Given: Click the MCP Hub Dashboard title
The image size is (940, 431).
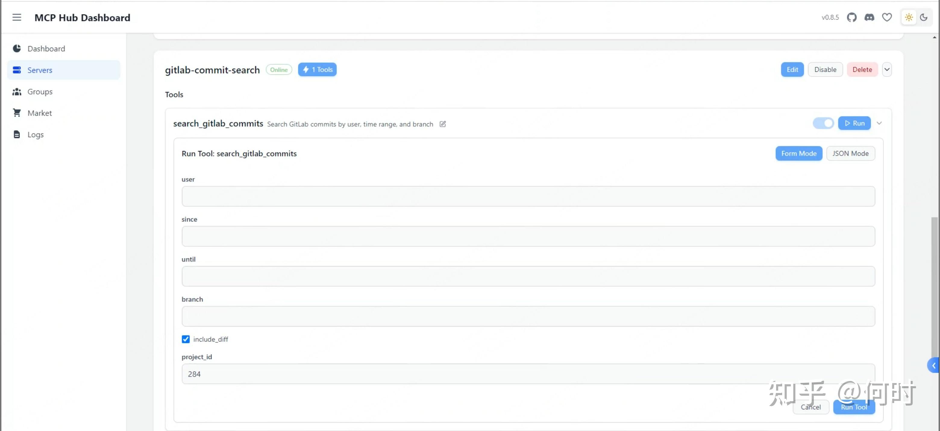Looking at the screenshot, I should pyautogui.click(x=83, y=17).
